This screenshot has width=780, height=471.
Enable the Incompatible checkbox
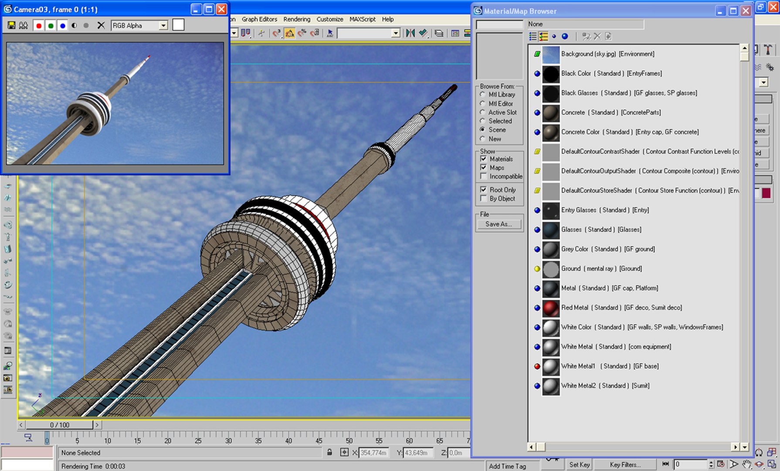[x=483, y=176]
